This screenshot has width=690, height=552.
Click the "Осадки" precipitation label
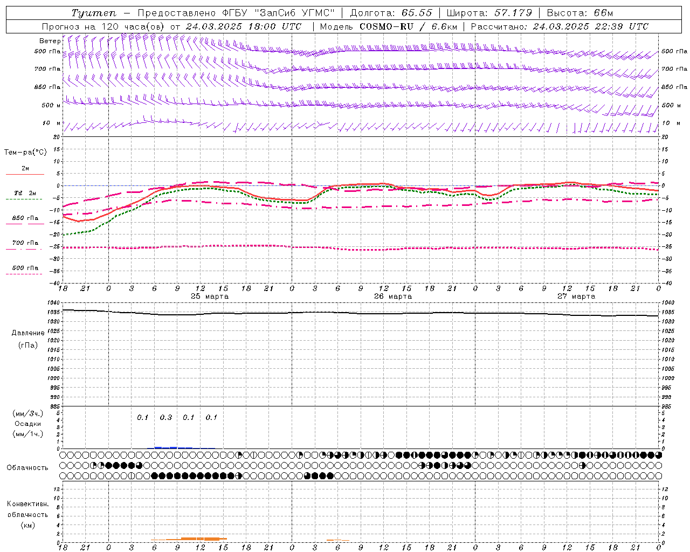point(27,424)
